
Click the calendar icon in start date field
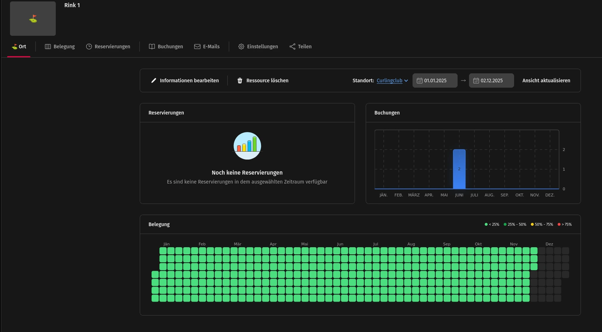click(x=420, y=80)
